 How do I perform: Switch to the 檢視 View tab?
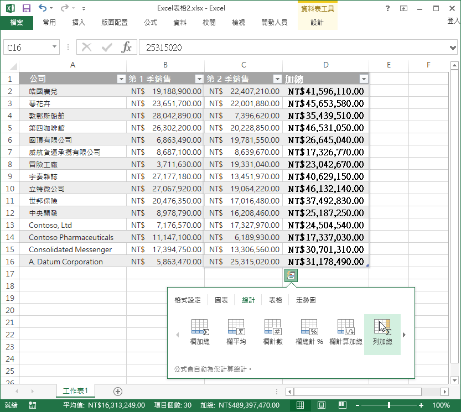click(239, 23)
